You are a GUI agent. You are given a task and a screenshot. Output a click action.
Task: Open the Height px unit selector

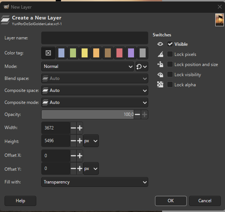[91, 141]
